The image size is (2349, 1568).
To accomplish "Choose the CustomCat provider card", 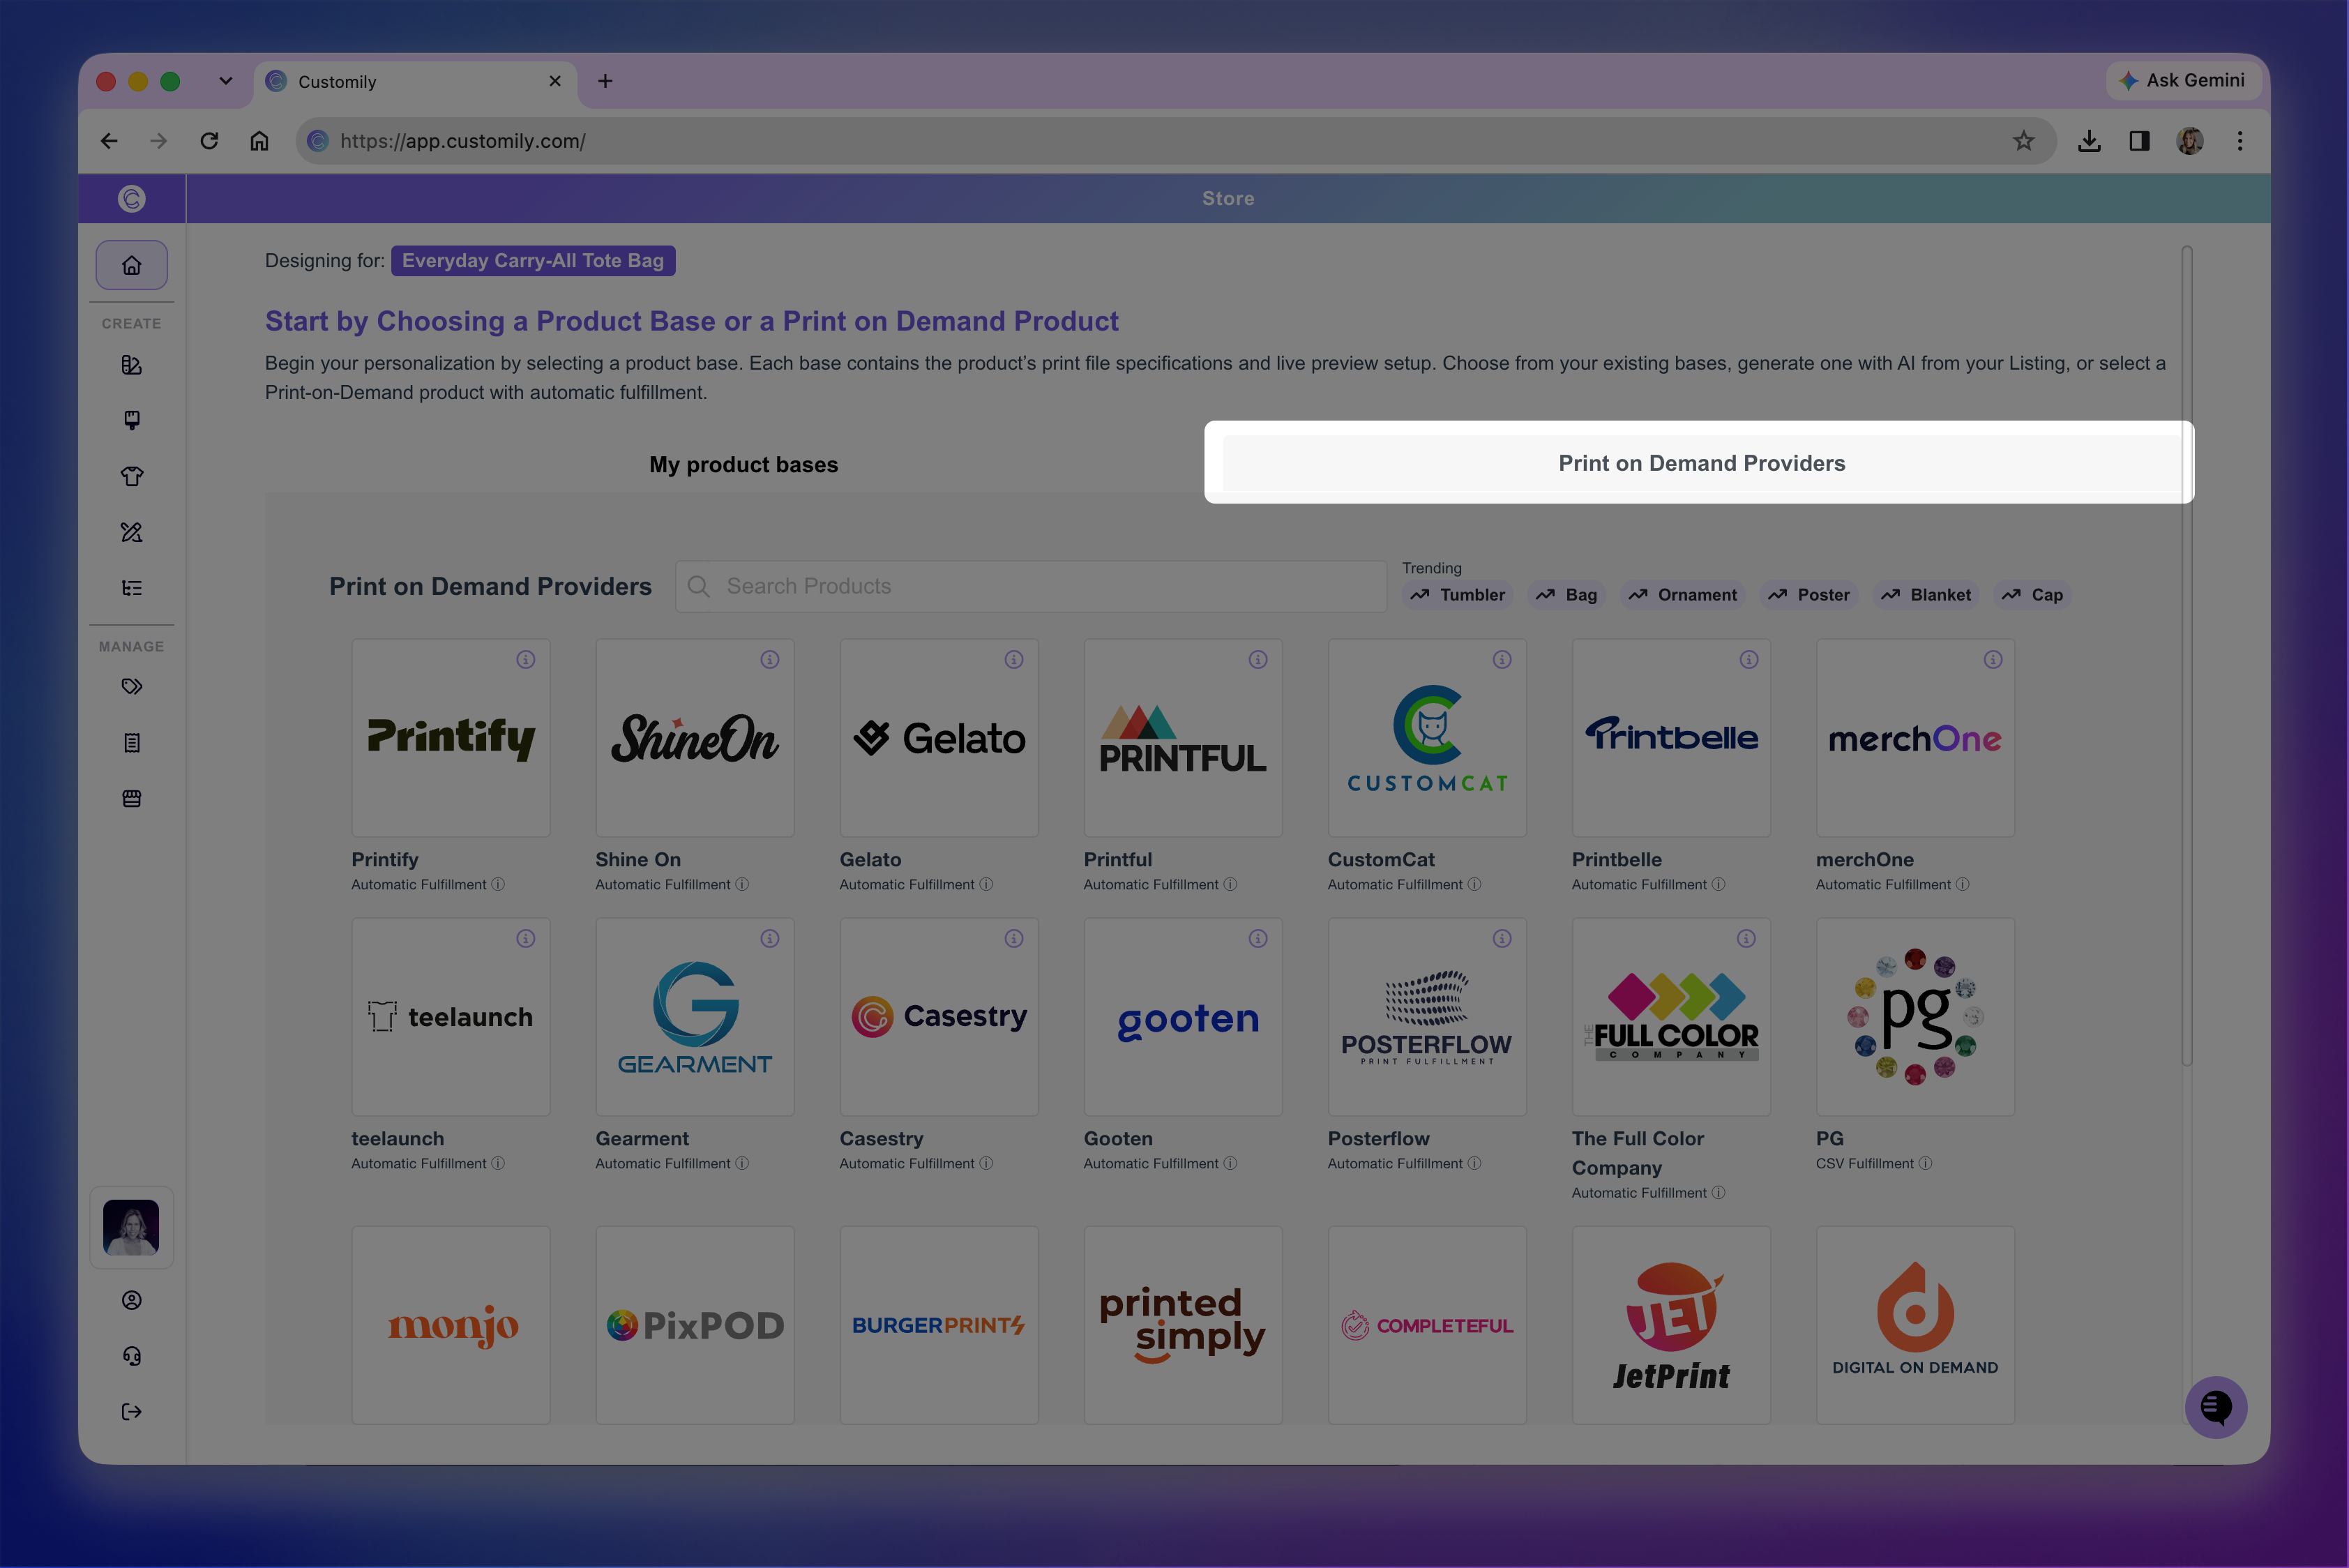I will (x=1427, y=738).
